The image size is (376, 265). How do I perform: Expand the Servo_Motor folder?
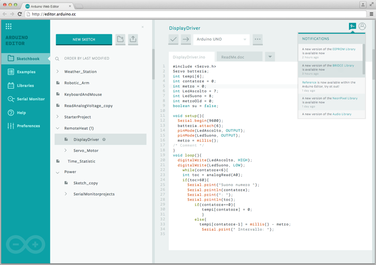click(x=66, y=151)
